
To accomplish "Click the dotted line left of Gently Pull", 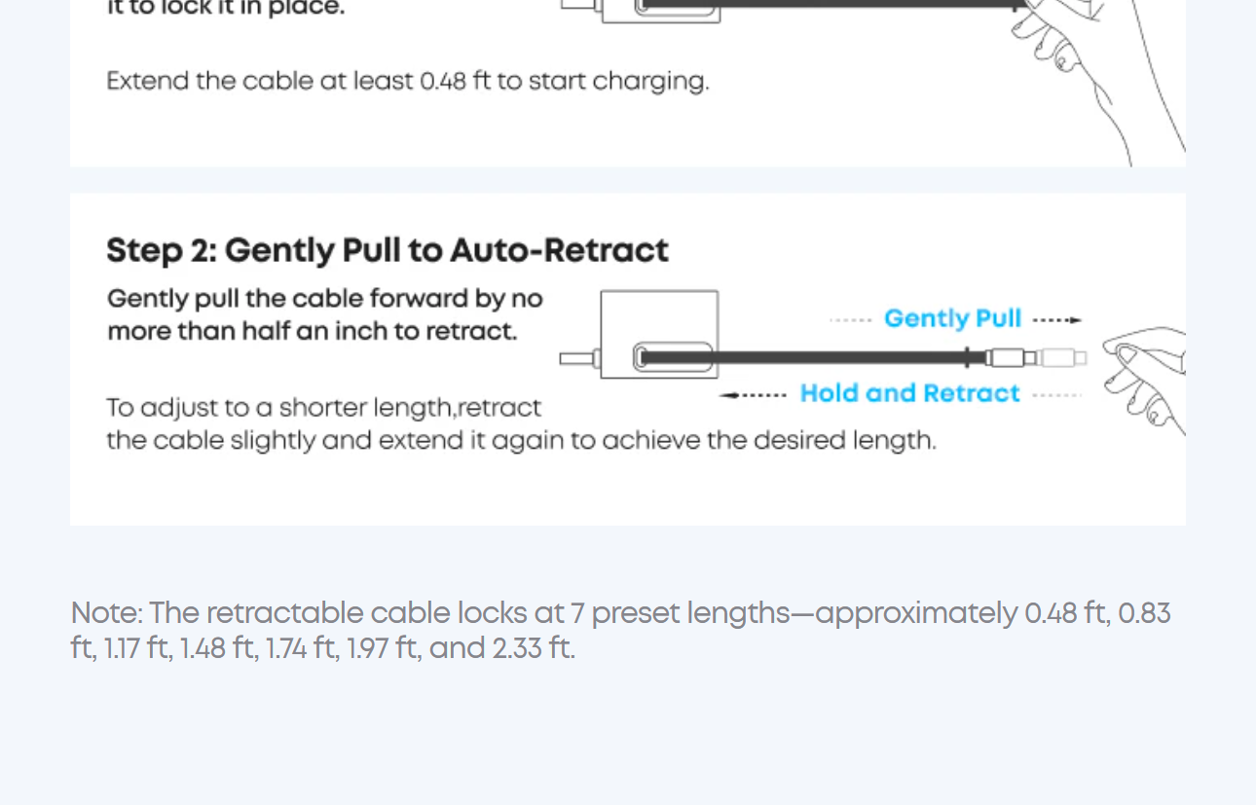I will point(850,319).
